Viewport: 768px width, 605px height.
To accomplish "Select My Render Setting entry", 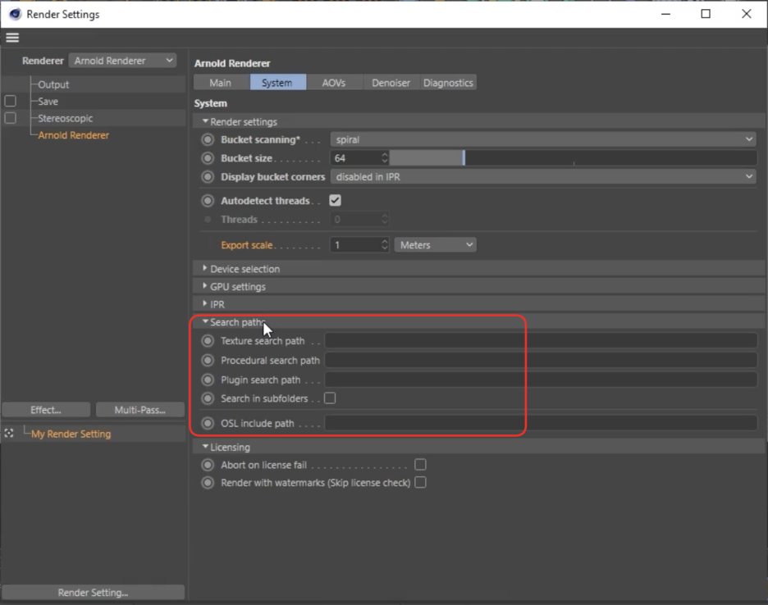I will pos(71,434).
